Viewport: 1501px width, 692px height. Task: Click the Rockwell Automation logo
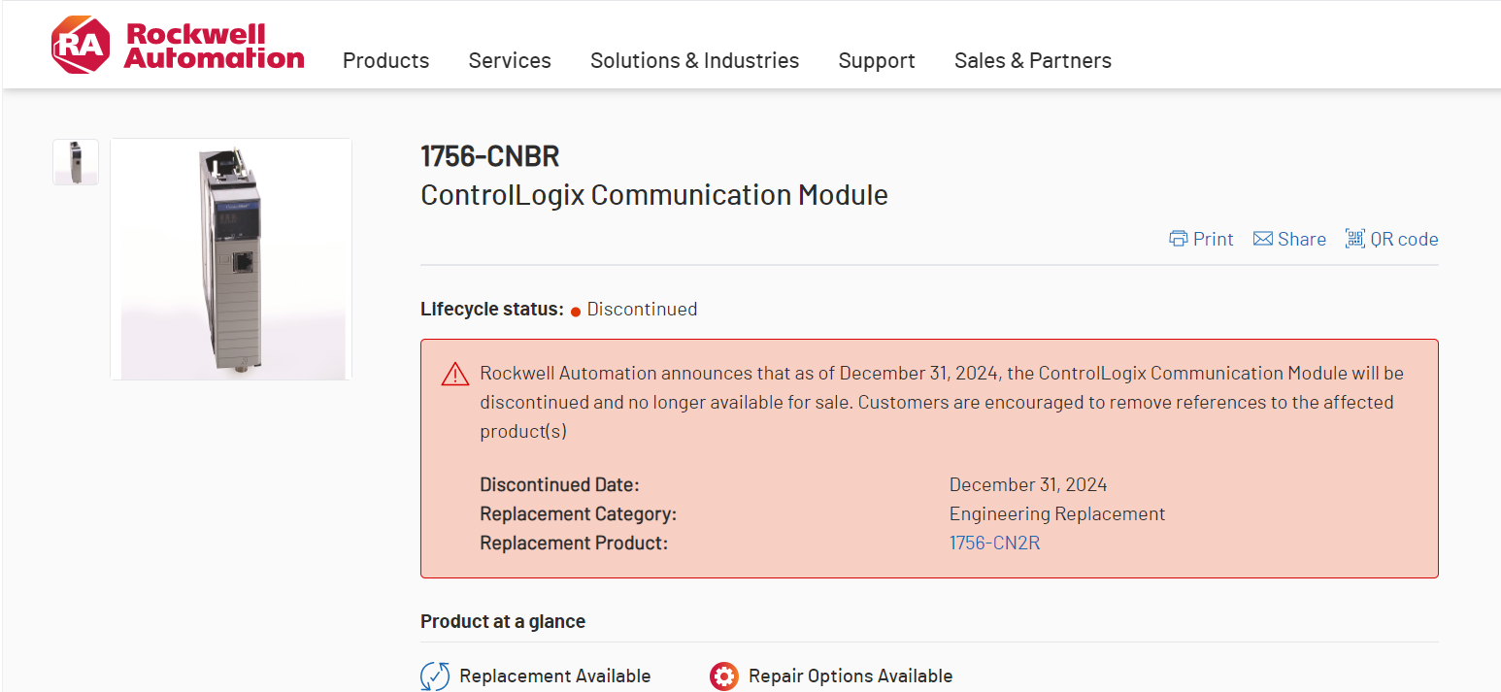tap(178, 46)
